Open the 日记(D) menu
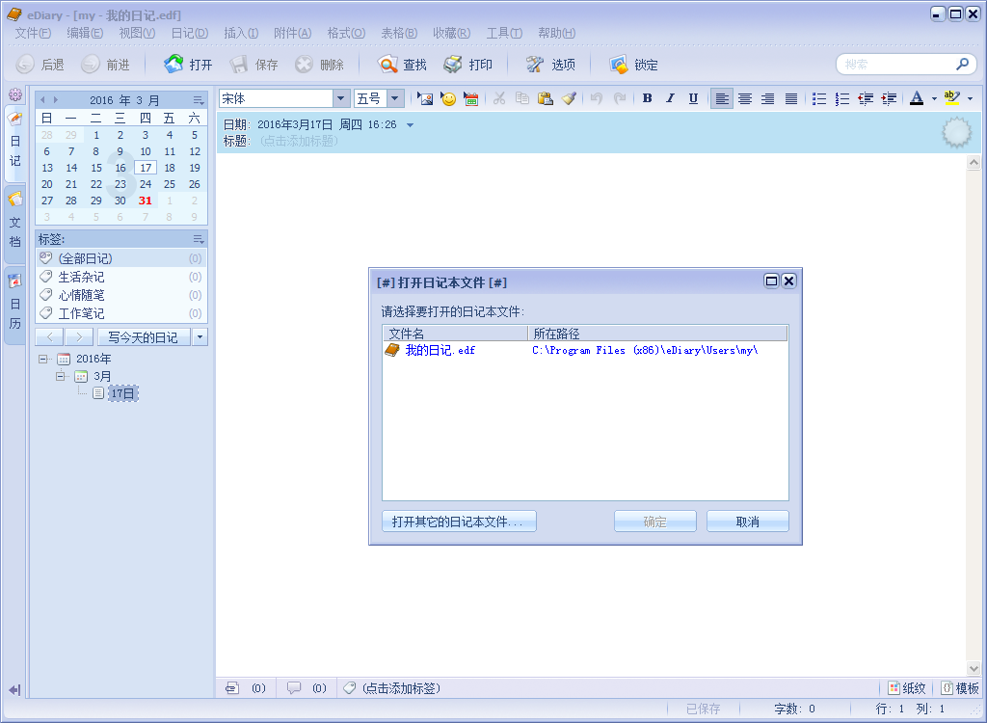 pyautogui.click(x=190, y=33)
